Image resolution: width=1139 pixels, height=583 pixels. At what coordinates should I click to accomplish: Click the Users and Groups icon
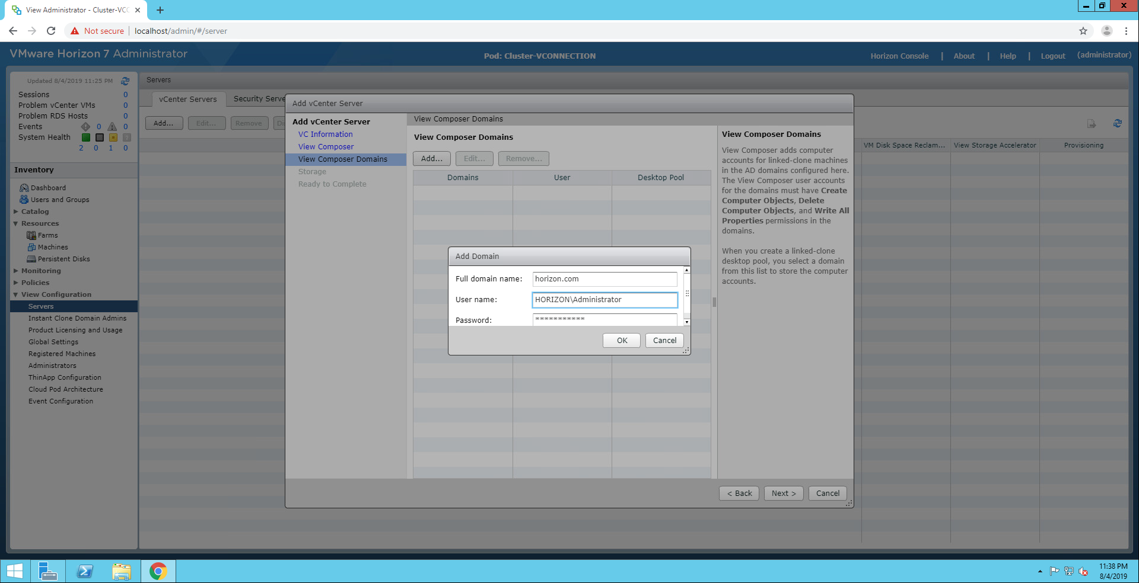(x=24, y=200)
